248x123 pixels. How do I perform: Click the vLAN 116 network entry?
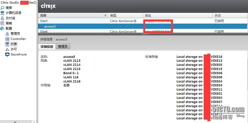click(71, 77)
